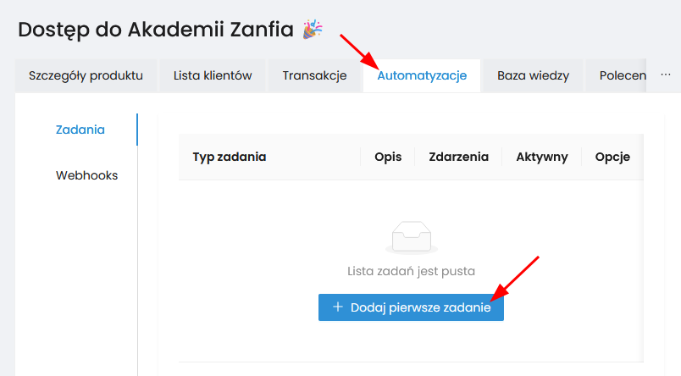The height and width of the screenshot is (376, 681).
Task: Open the Baza wiedzy tab
Action: (533, 75)
